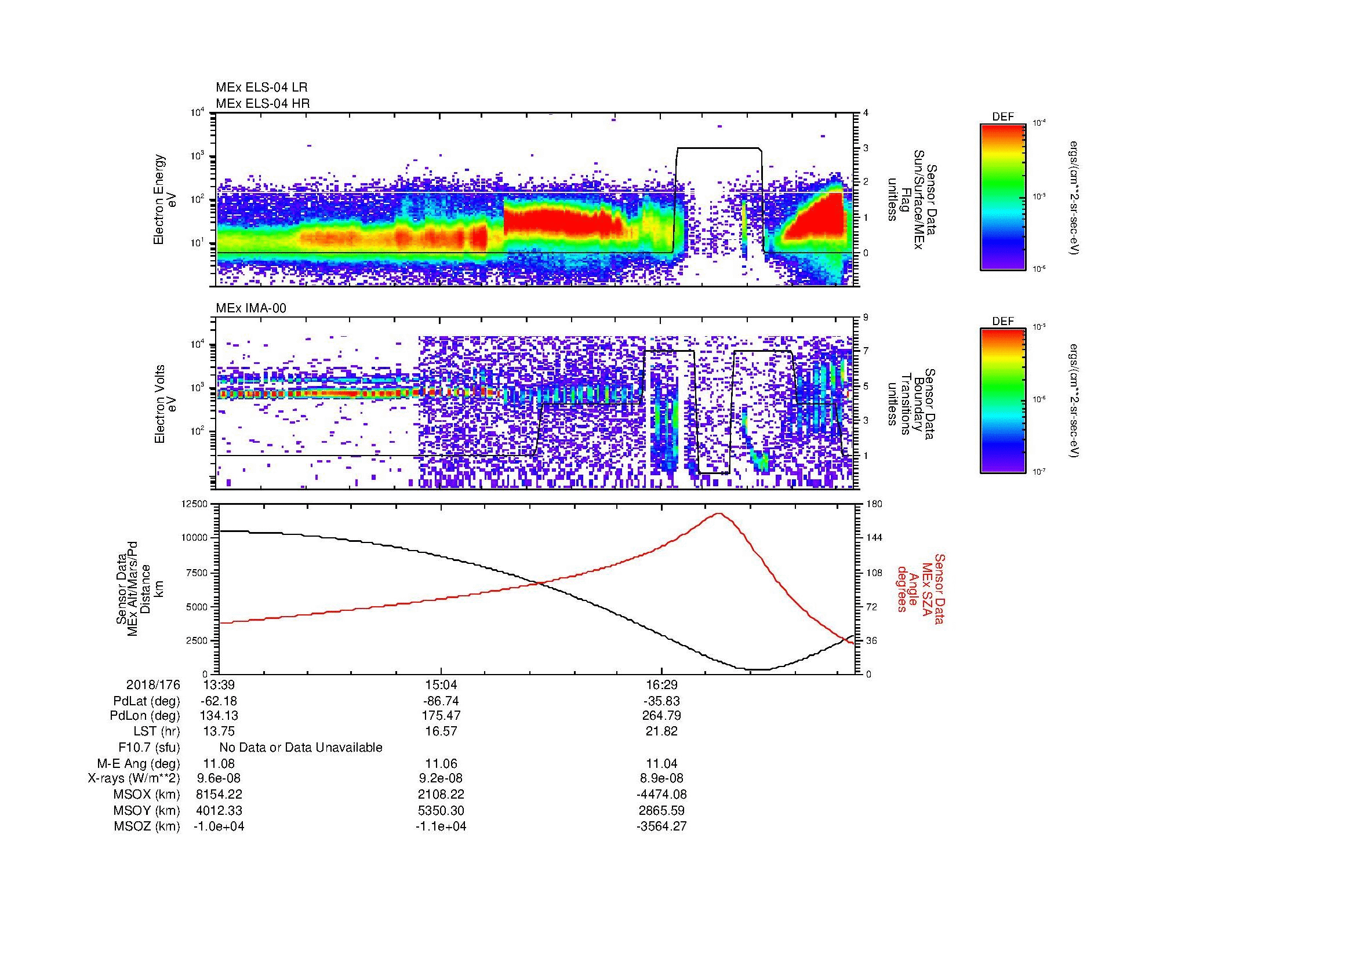The image size is (1356, 958).
Task: Click the 'MSOY (km)' row label
Action: pyautogui.click(x=147, y=811)
